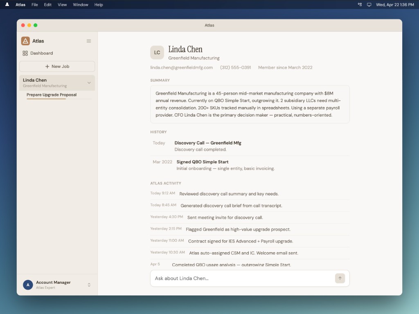Click Member since March 2022 text
Image resolution: width=419 pixels, height=314 pixels.
(x=285, y=67)
